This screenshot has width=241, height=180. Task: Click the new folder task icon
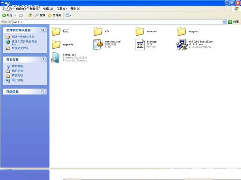8,37
